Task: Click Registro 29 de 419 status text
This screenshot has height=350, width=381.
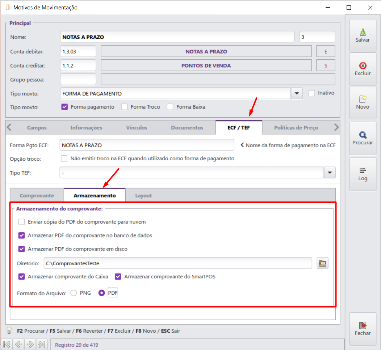Action: pyautogui.click(x=76, y=345)
